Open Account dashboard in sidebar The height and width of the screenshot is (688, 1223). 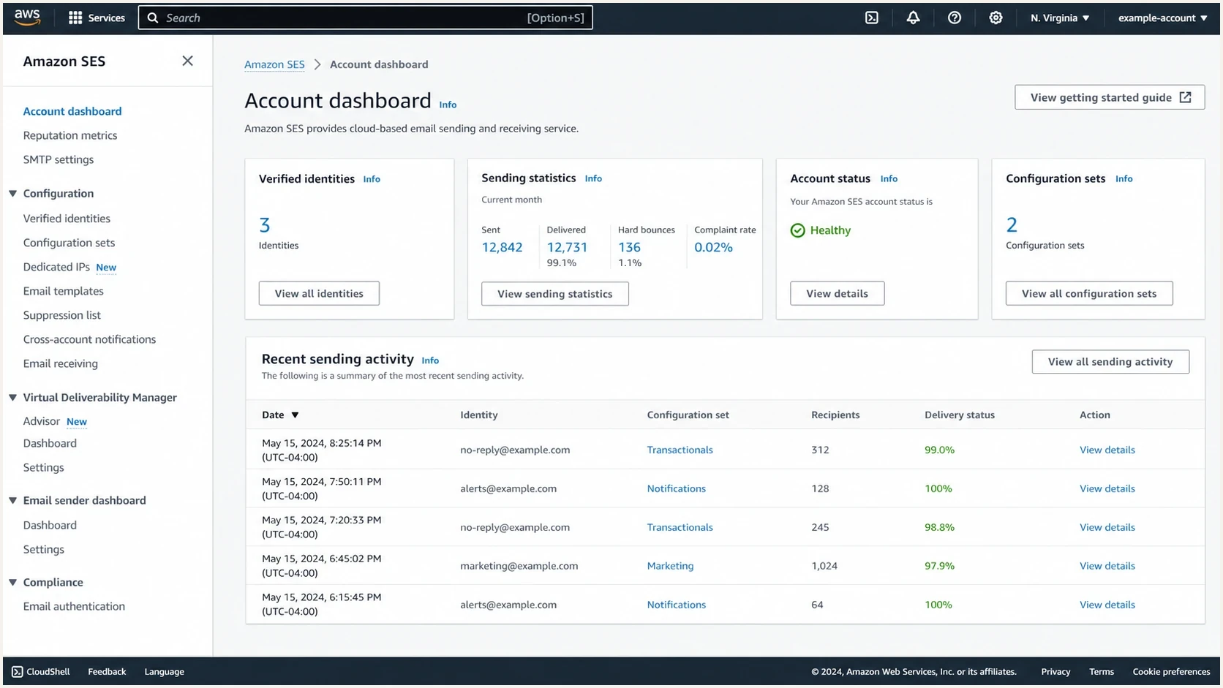coord(72,111)
